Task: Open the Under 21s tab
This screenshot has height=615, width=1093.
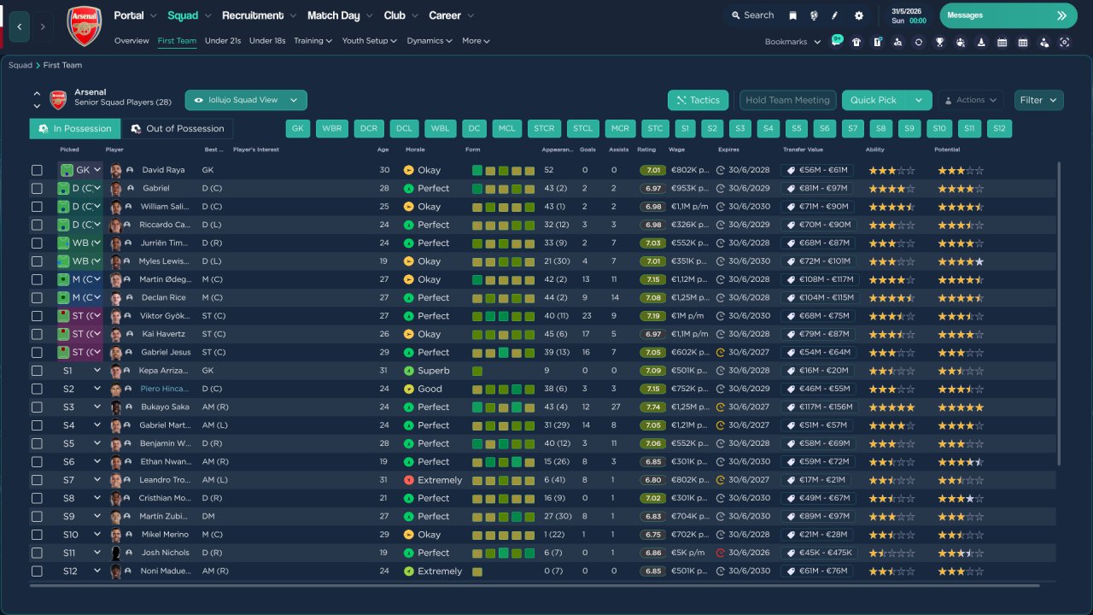Action: tap(223, 41)
